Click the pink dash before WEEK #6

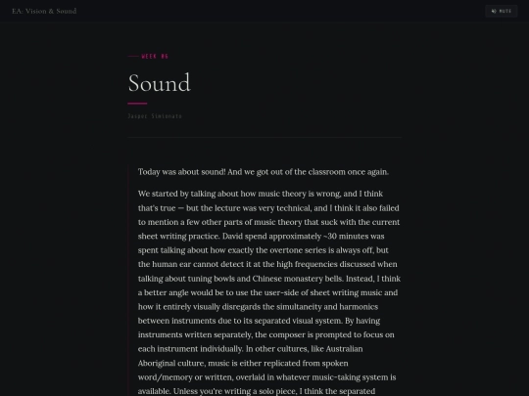133,57
